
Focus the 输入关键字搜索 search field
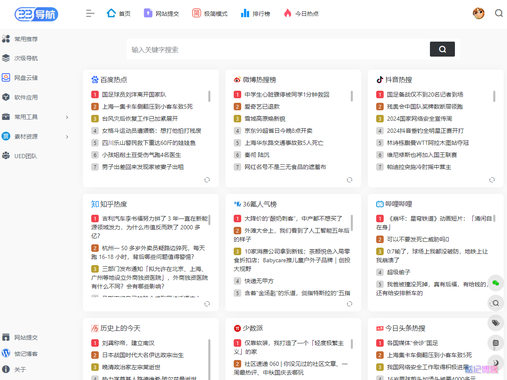click(x=278, y=50)
